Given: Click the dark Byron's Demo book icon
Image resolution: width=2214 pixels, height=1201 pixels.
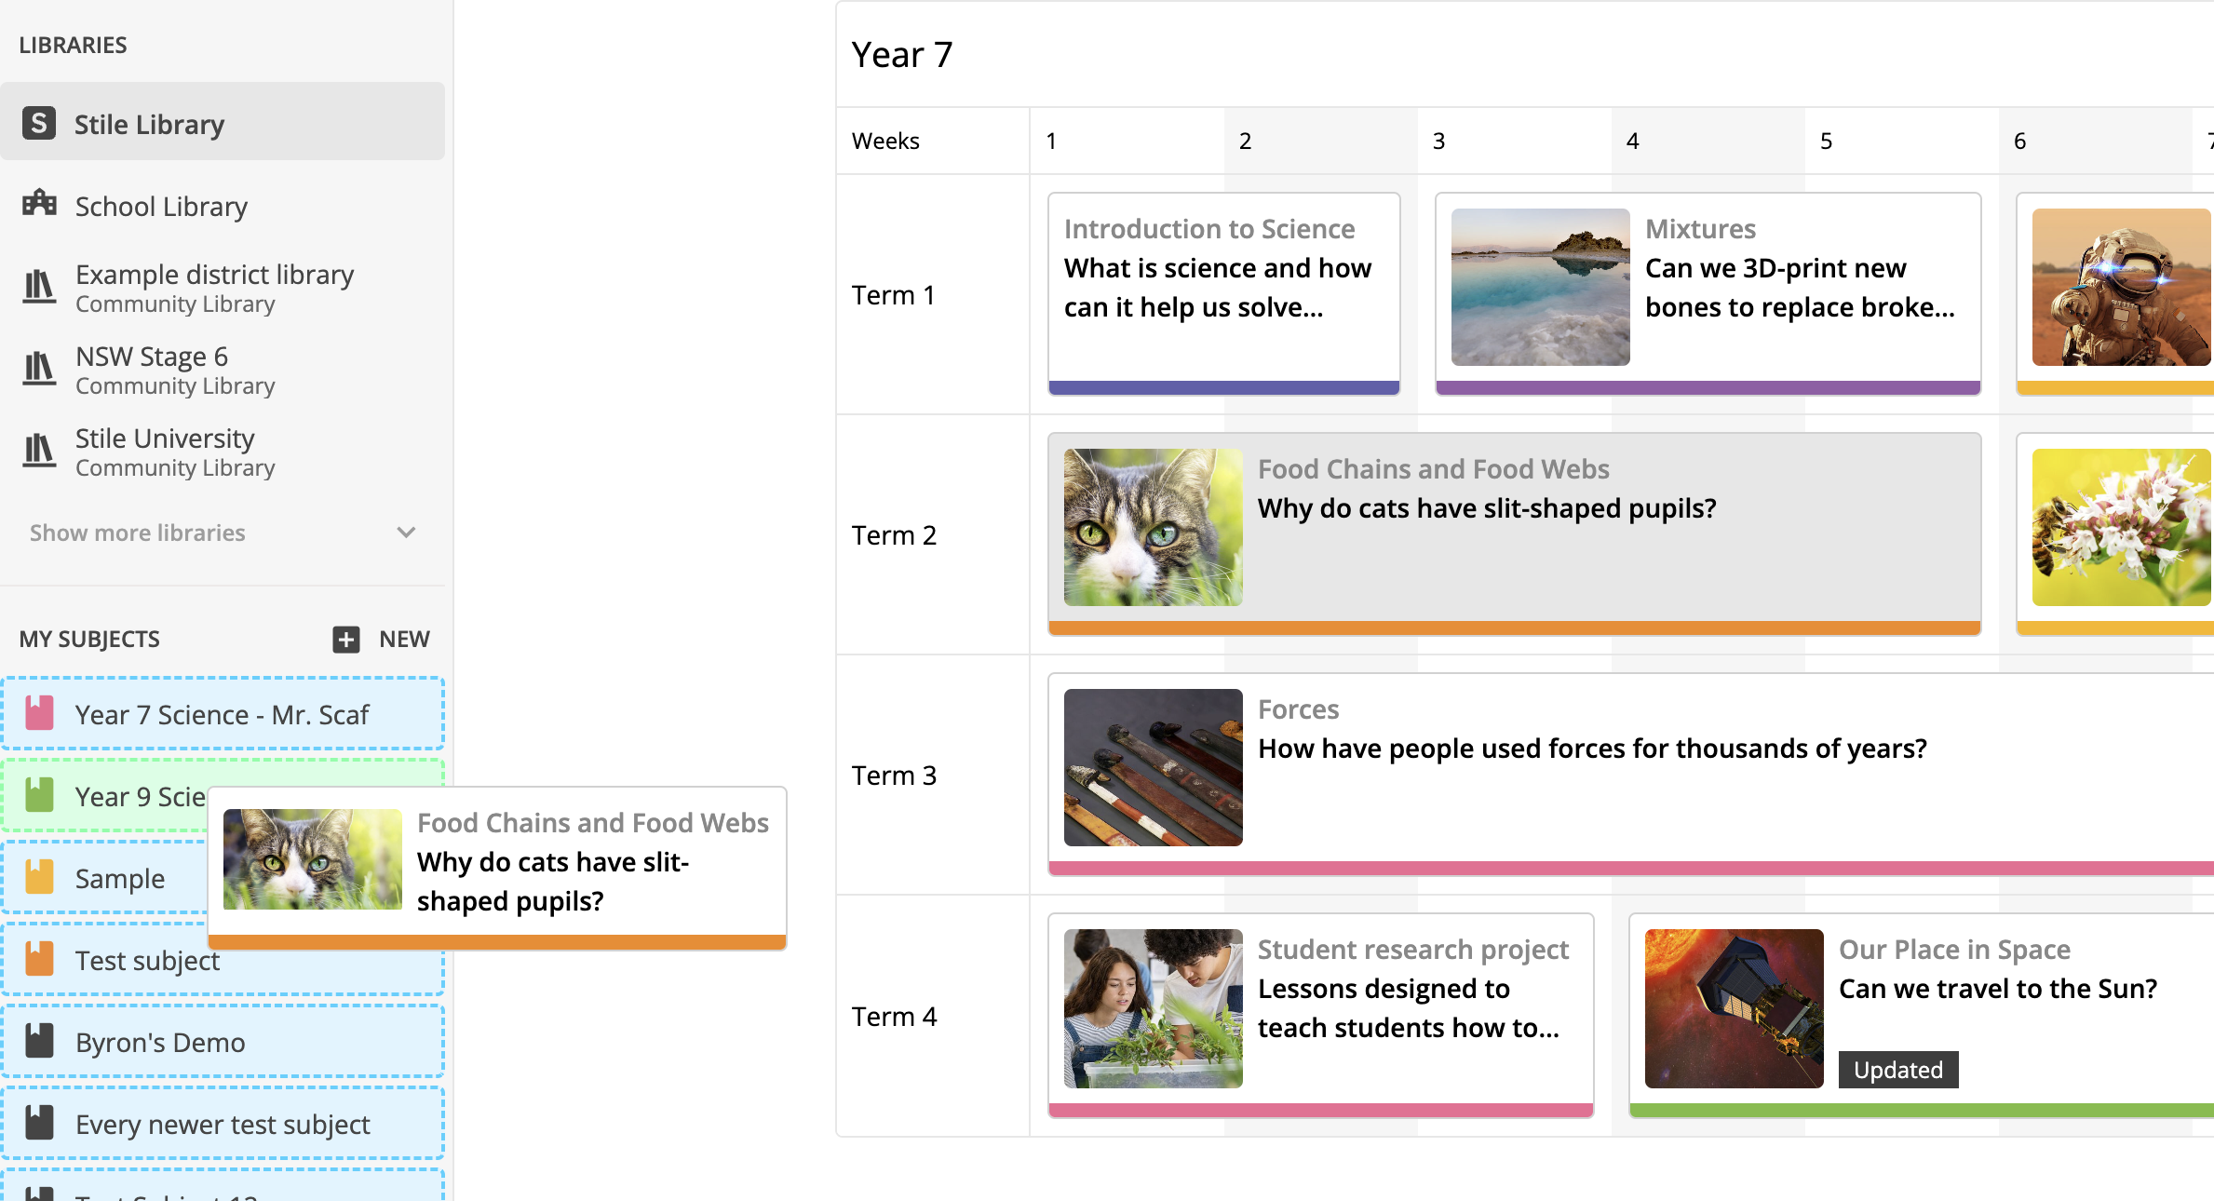Looking at the screenshot, I should point(39,1041).
